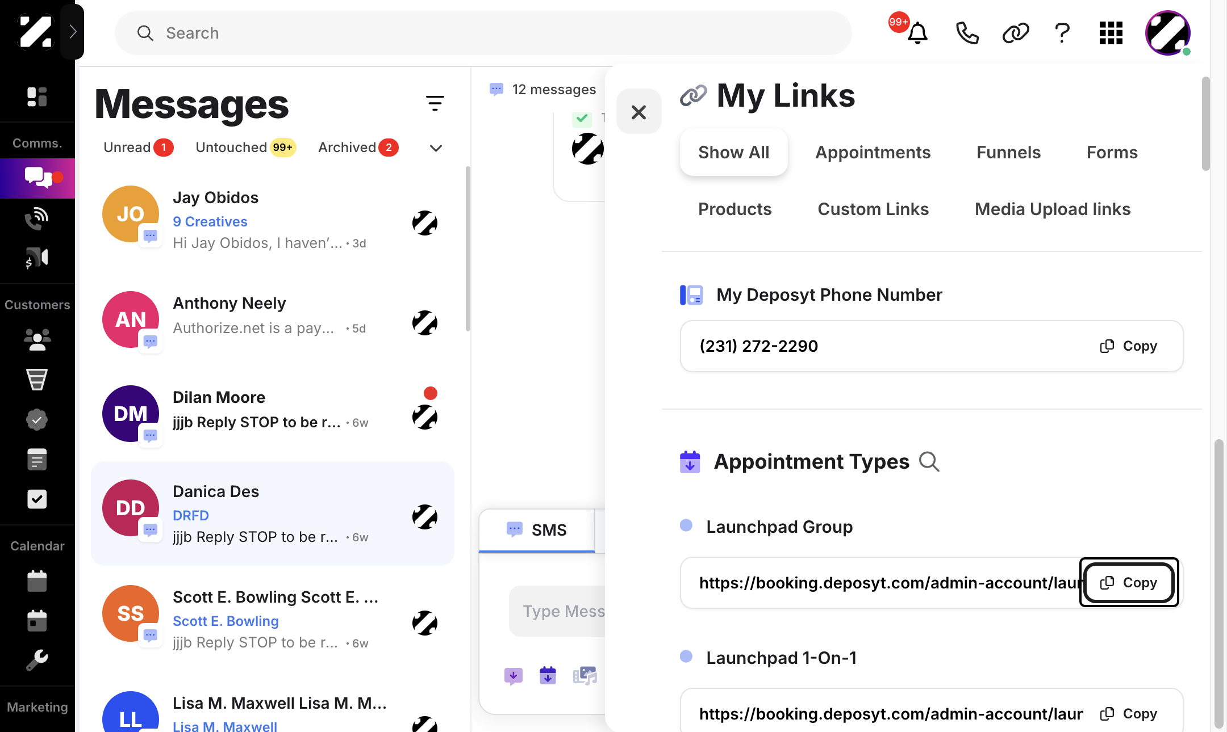Copy the Launchpad 1-On-1 booking link
1227x732 pixels.
click(1128, 714)
